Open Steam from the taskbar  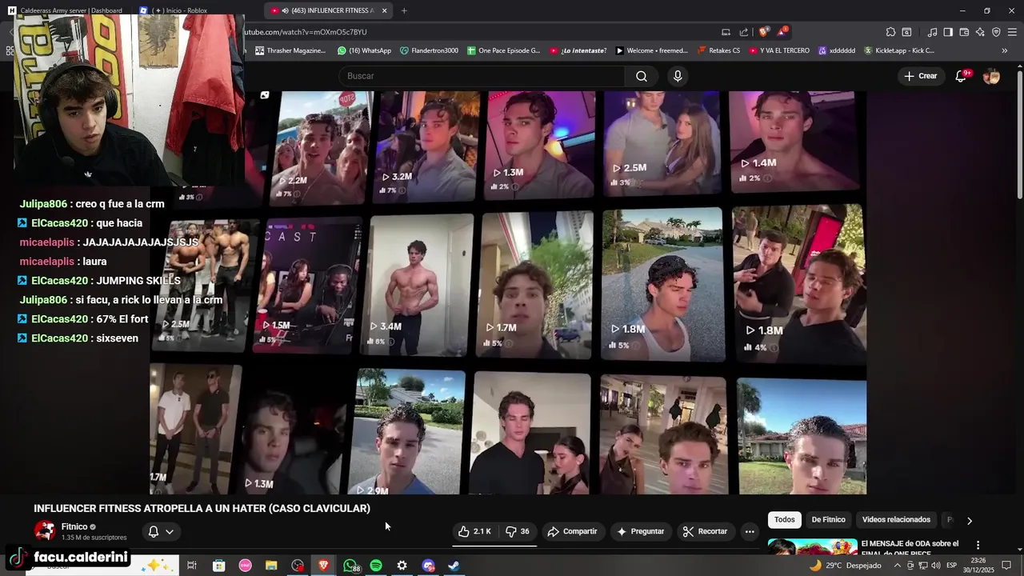pos(454,566)
